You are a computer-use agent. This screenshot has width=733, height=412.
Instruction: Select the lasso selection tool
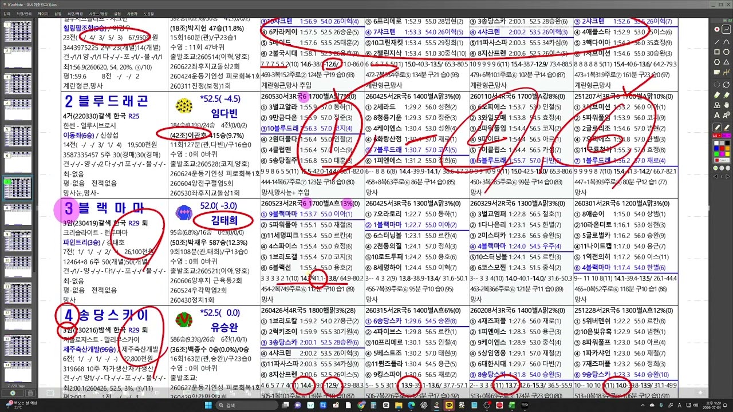(x=716, y=85)
